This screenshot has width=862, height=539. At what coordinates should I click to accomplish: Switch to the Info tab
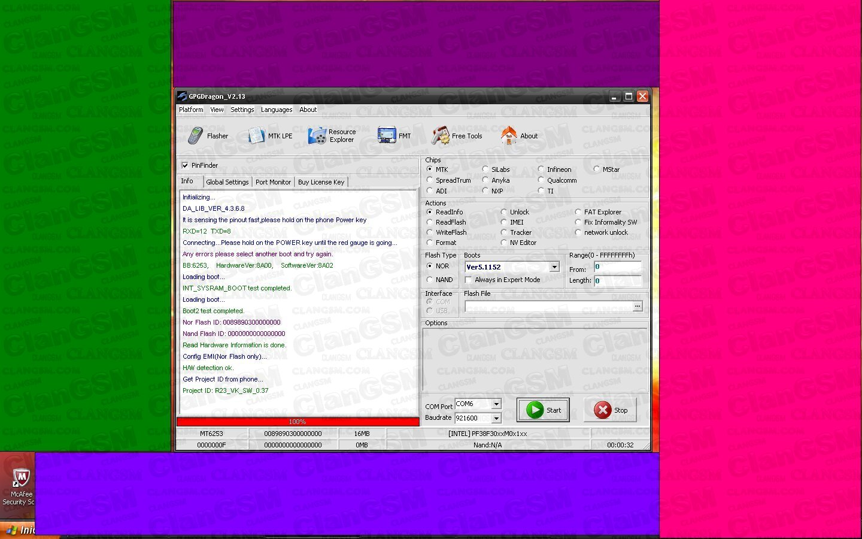pyautogui.click(x=187, y=181)
